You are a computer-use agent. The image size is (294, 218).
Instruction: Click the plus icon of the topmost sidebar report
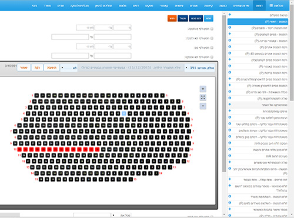[230, 15]
